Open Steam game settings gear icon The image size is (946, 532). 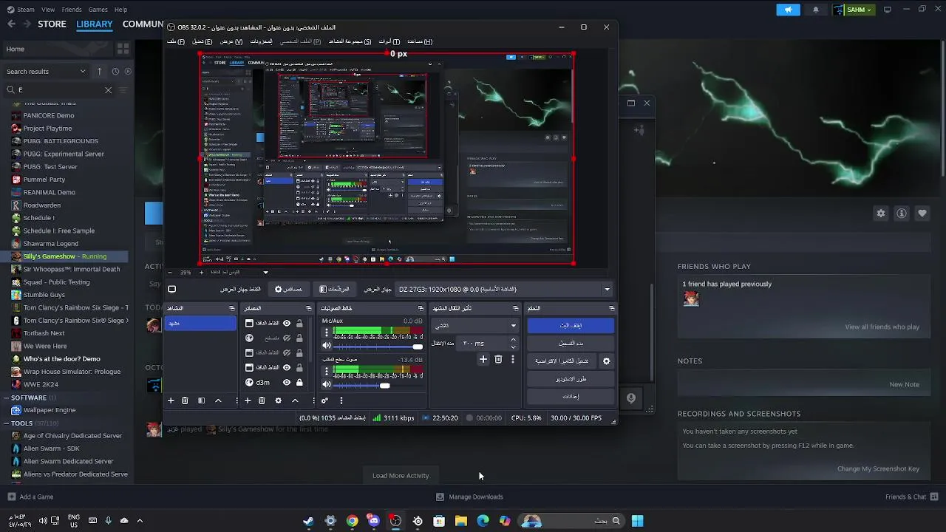tap(881, 214)
